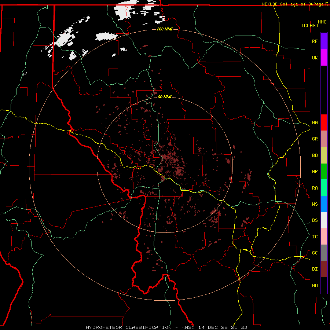This screenshot has width=330, height=330.
Task: Click the HR legend label
Action: [x=315, y=172]
